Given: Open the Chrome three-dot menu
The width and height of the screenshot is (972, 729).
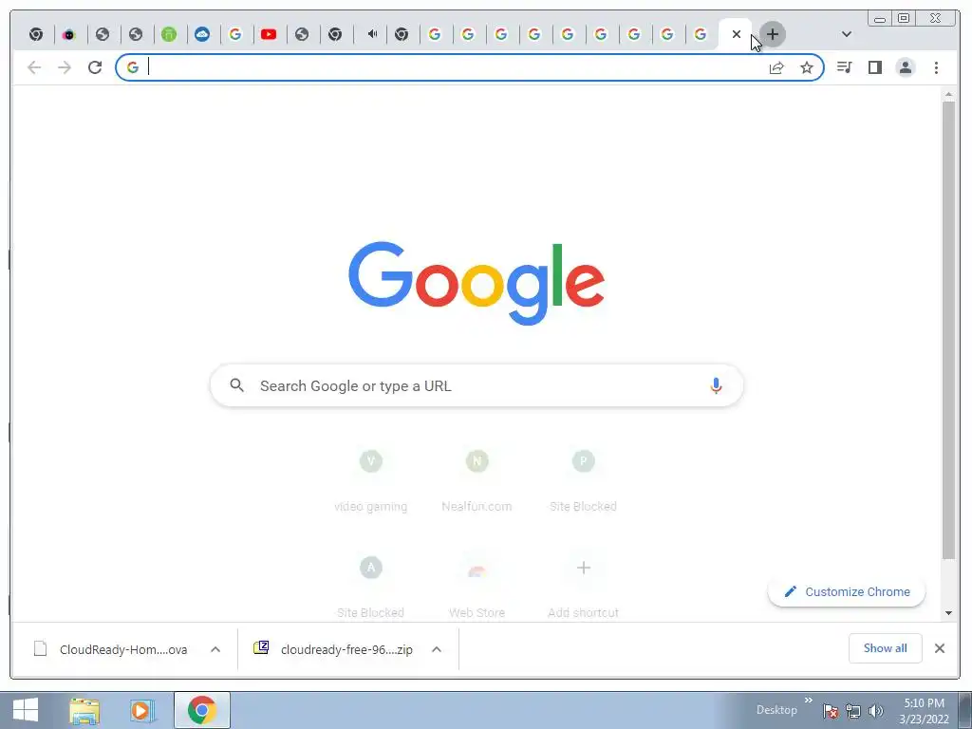Looking at the screenshot, I should pyautogui.click(x=936, y=67).
